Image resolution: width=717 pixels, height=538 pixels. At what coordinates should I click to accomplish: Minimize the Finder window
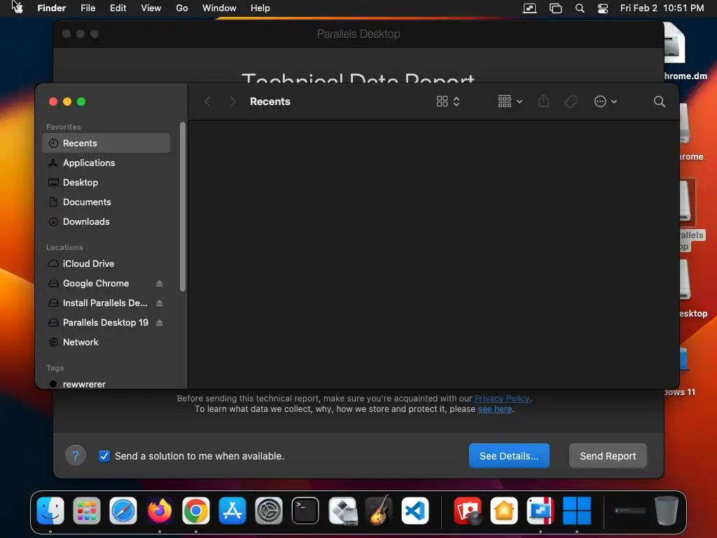coord(67,102)
